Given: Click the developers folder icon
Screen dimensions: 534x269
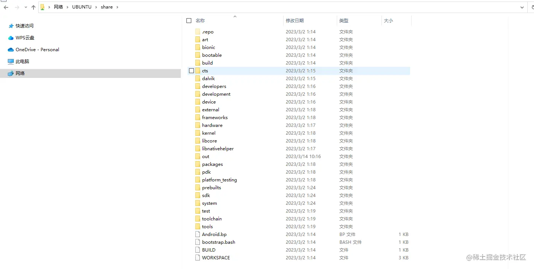Looking at the screenshot, I should (198, 86).
